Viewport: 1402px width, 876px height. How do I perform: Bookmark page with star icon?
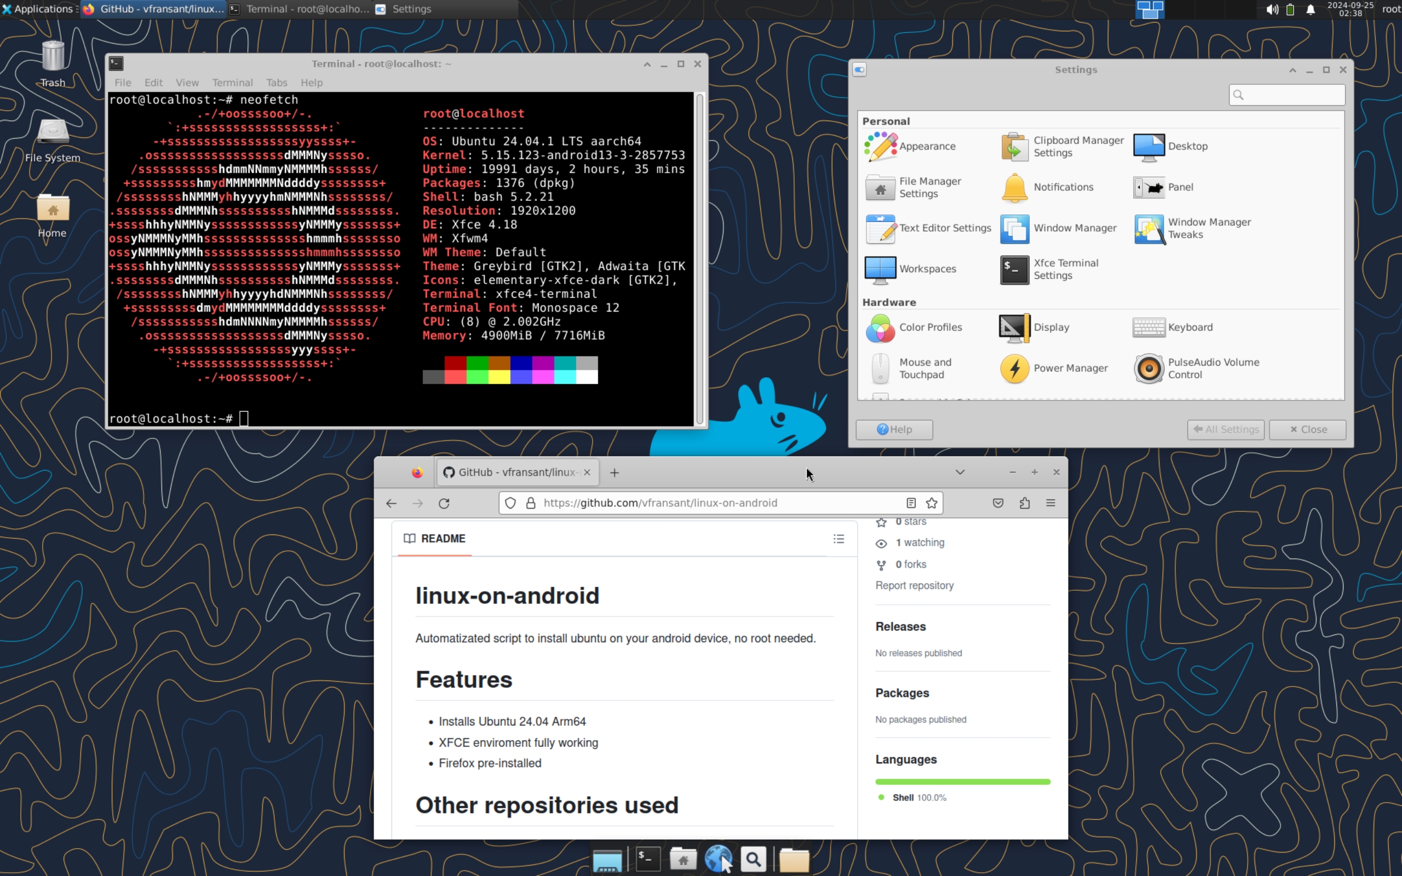tap(932, 503)
